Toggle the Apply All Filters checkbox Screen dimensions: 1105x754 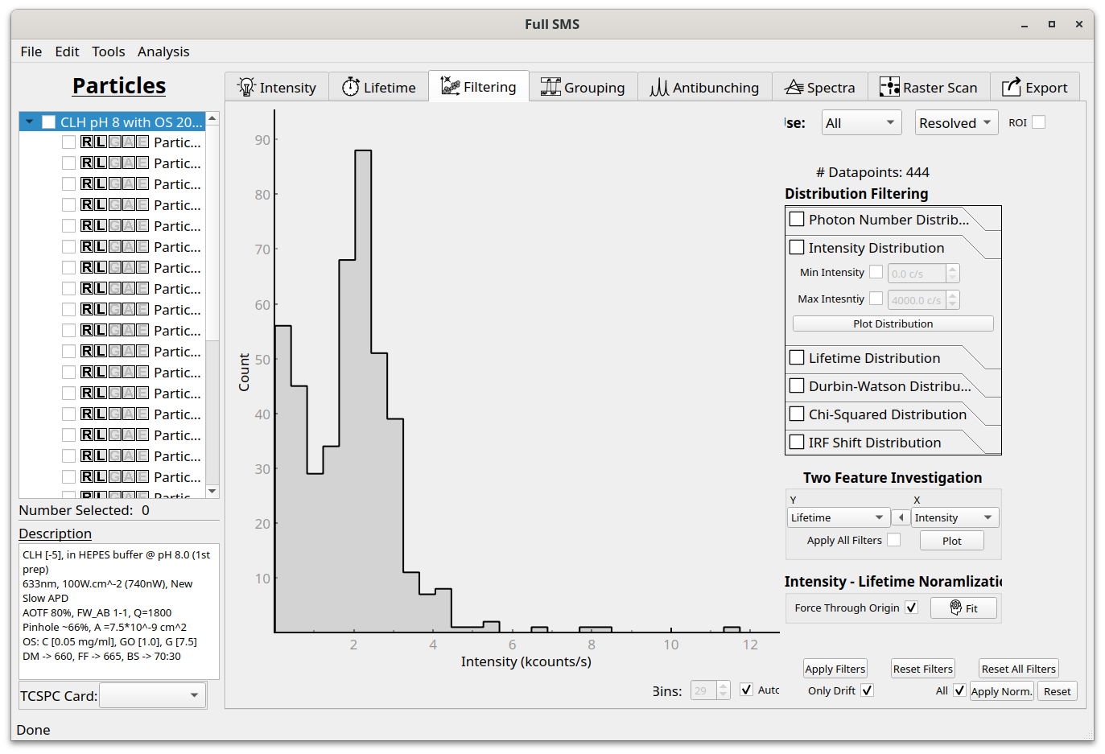click(x=893, y=540)
